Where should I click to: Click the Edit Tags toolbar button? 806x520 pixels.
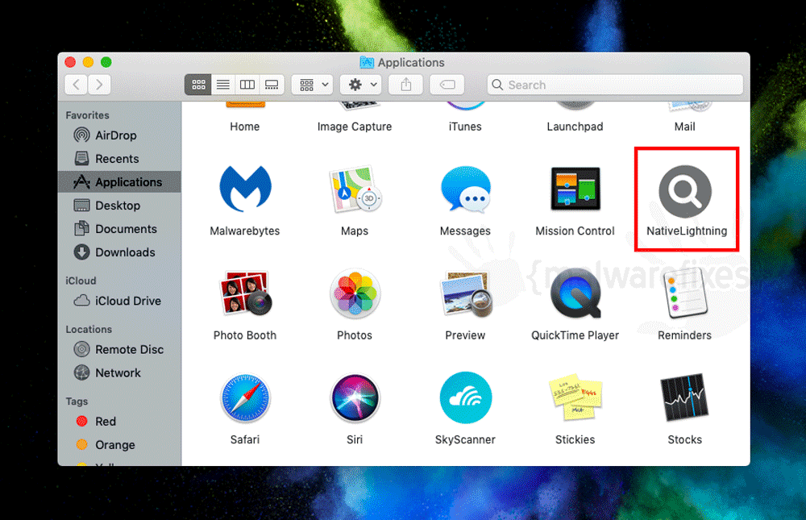447,85
